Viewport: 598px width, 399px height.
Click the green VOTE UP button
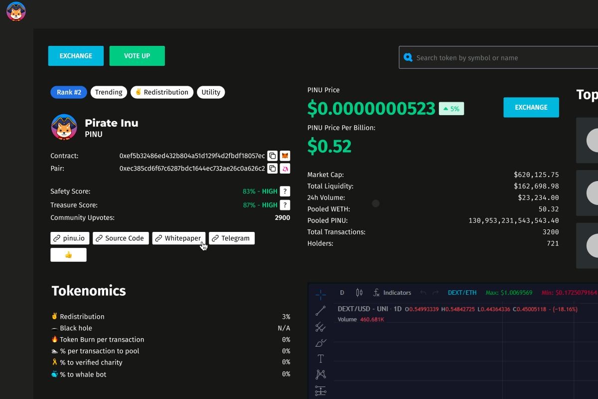[x=137, y=56]
